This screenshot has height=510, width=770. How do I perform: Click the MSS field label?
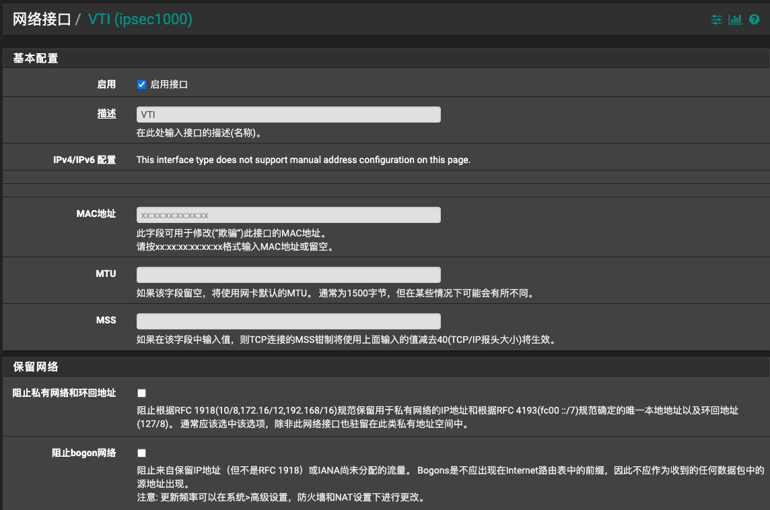(x=106, y=320)
